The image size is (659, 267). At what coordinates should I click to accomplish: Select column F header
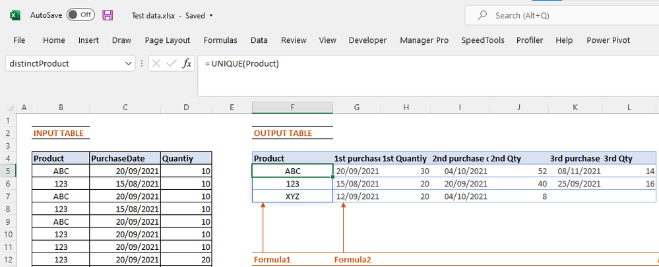292,108
